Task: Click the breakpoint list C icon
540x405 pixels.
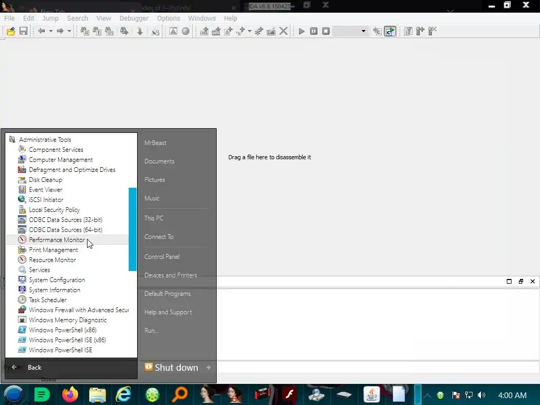Action: point(378,31)
